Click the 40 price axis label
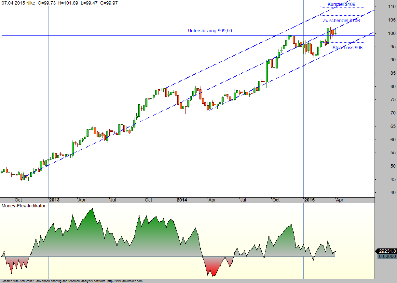 [392, 193]
